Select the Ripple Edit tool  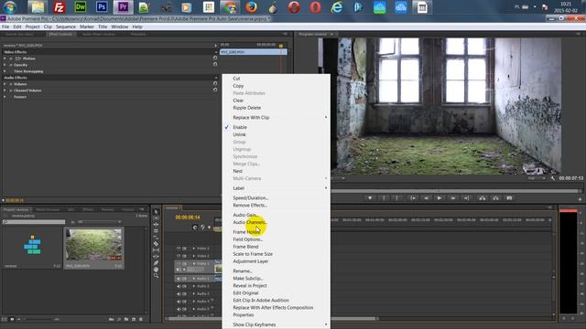(156, 224)
